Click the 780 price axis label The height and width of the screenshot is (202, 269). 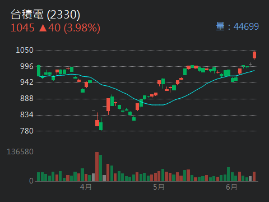coord(27,131)
